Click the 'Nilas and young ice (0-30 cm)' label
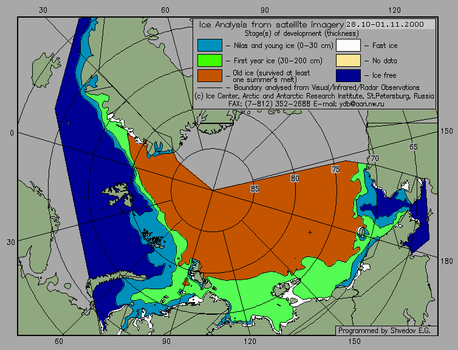This screenshot has width=458, height=350. 283,46
